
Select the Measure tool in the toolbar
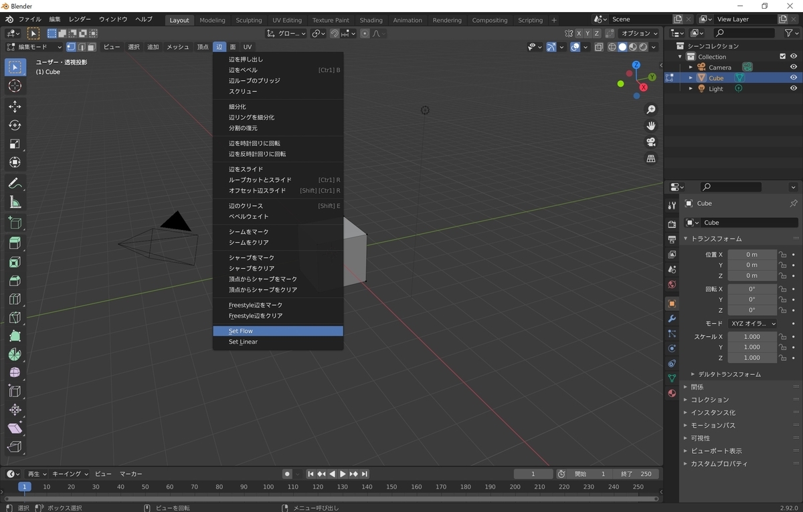[x=15, y=202]
